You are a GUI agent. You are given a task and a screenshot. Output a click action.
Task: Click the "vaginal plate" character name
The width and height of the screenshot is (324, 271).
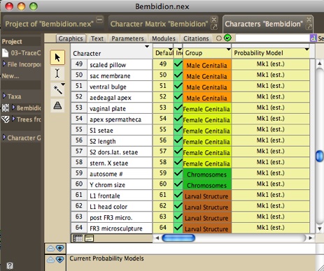[x=108, y=109]
